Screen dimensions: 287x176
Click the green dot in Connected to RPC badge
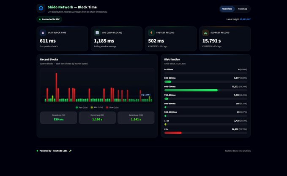(40, 19)
